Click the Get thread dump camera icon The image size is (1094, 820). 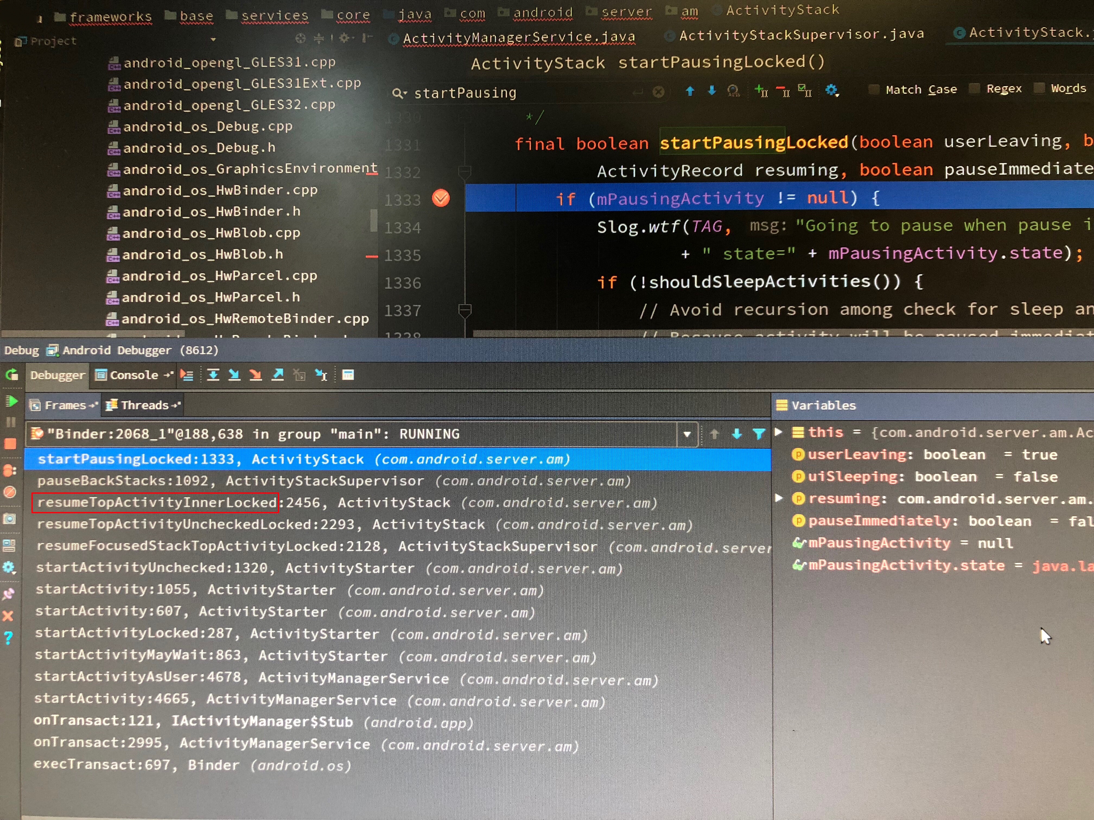[9, 518]
